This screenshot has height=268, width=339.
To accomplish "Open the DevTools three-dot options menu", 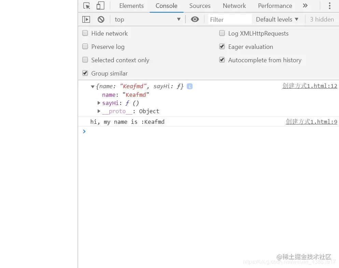I will point(329,5).
